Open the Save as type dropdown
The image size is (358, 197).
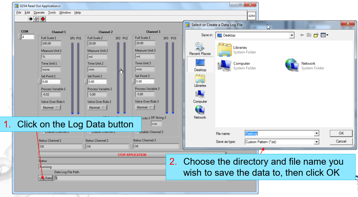(316, 141)
